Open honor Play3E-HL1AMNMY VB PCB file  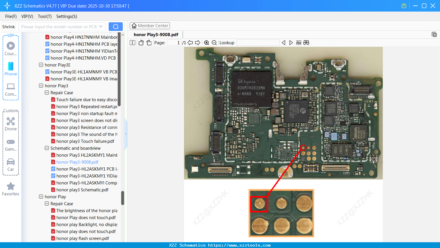(81, 72)
